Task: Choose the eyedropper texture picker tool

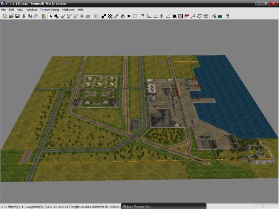Action: click(116, 16)
